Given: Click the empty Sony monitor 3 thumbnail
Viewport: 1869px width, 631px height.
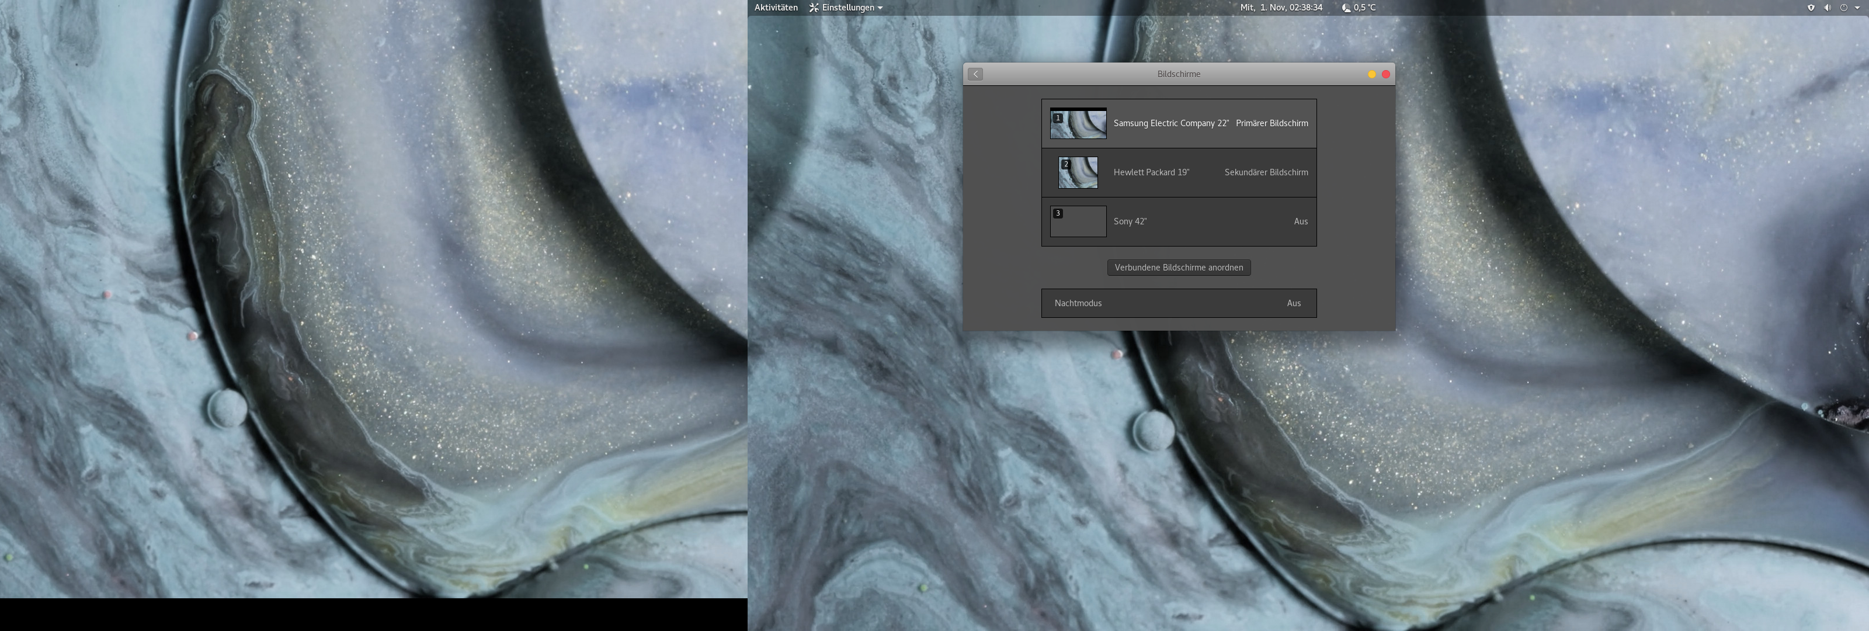Looking at the screenshot, I should point(1078,221).
